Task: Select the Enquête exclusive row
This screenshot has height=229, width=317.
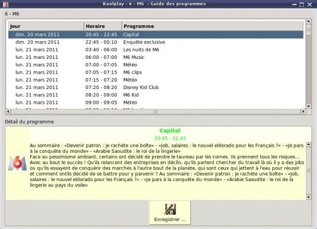Action: (156, 42)
